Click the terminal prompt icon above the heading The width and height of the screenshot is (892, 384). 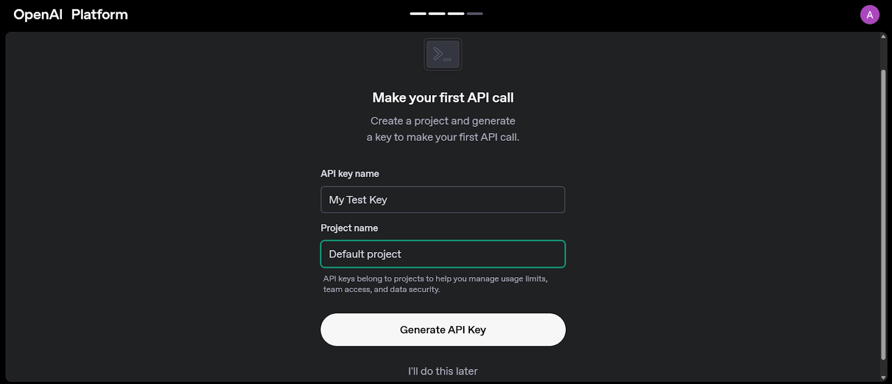(442, 54)
